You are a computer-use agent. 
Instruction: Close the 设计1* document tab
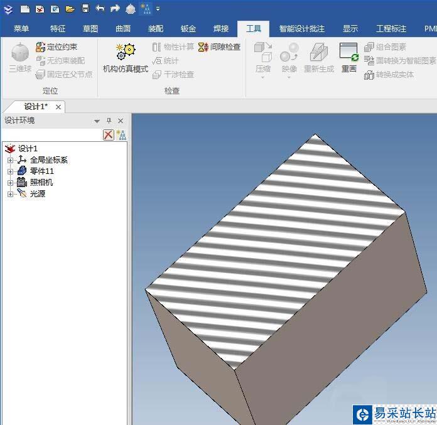(58, 107)
